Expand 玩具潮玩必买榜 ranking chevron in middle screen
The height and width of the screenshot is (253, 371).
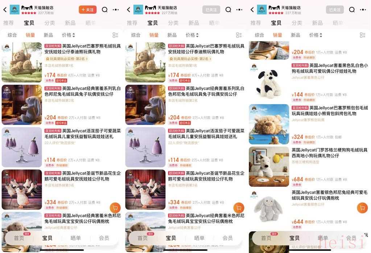click(210, 59)
